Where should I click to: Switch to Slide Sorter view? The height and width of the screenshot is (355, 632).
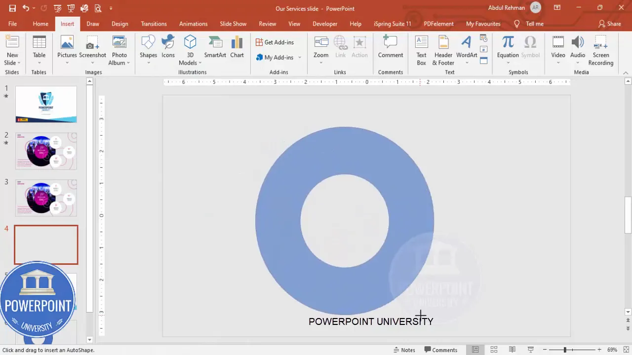494,350
